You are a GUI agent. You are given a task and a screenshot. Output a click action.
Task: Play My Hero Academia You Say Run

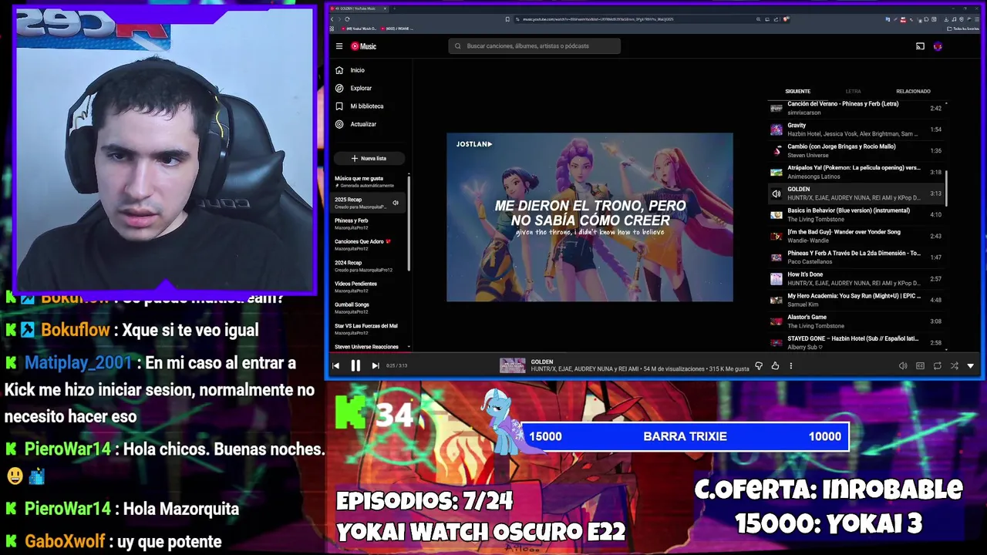[x=856, y=300]
